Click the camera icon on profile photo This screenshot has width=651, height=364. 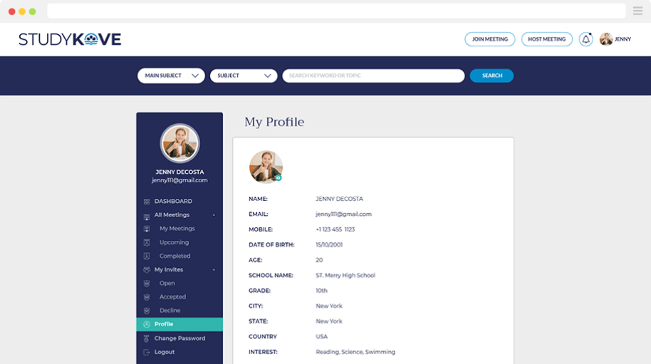tap(278, 177)
